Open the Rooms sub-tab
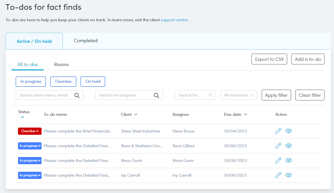The width and height of the screenshot is (334, 193). (x=61, y=64)
